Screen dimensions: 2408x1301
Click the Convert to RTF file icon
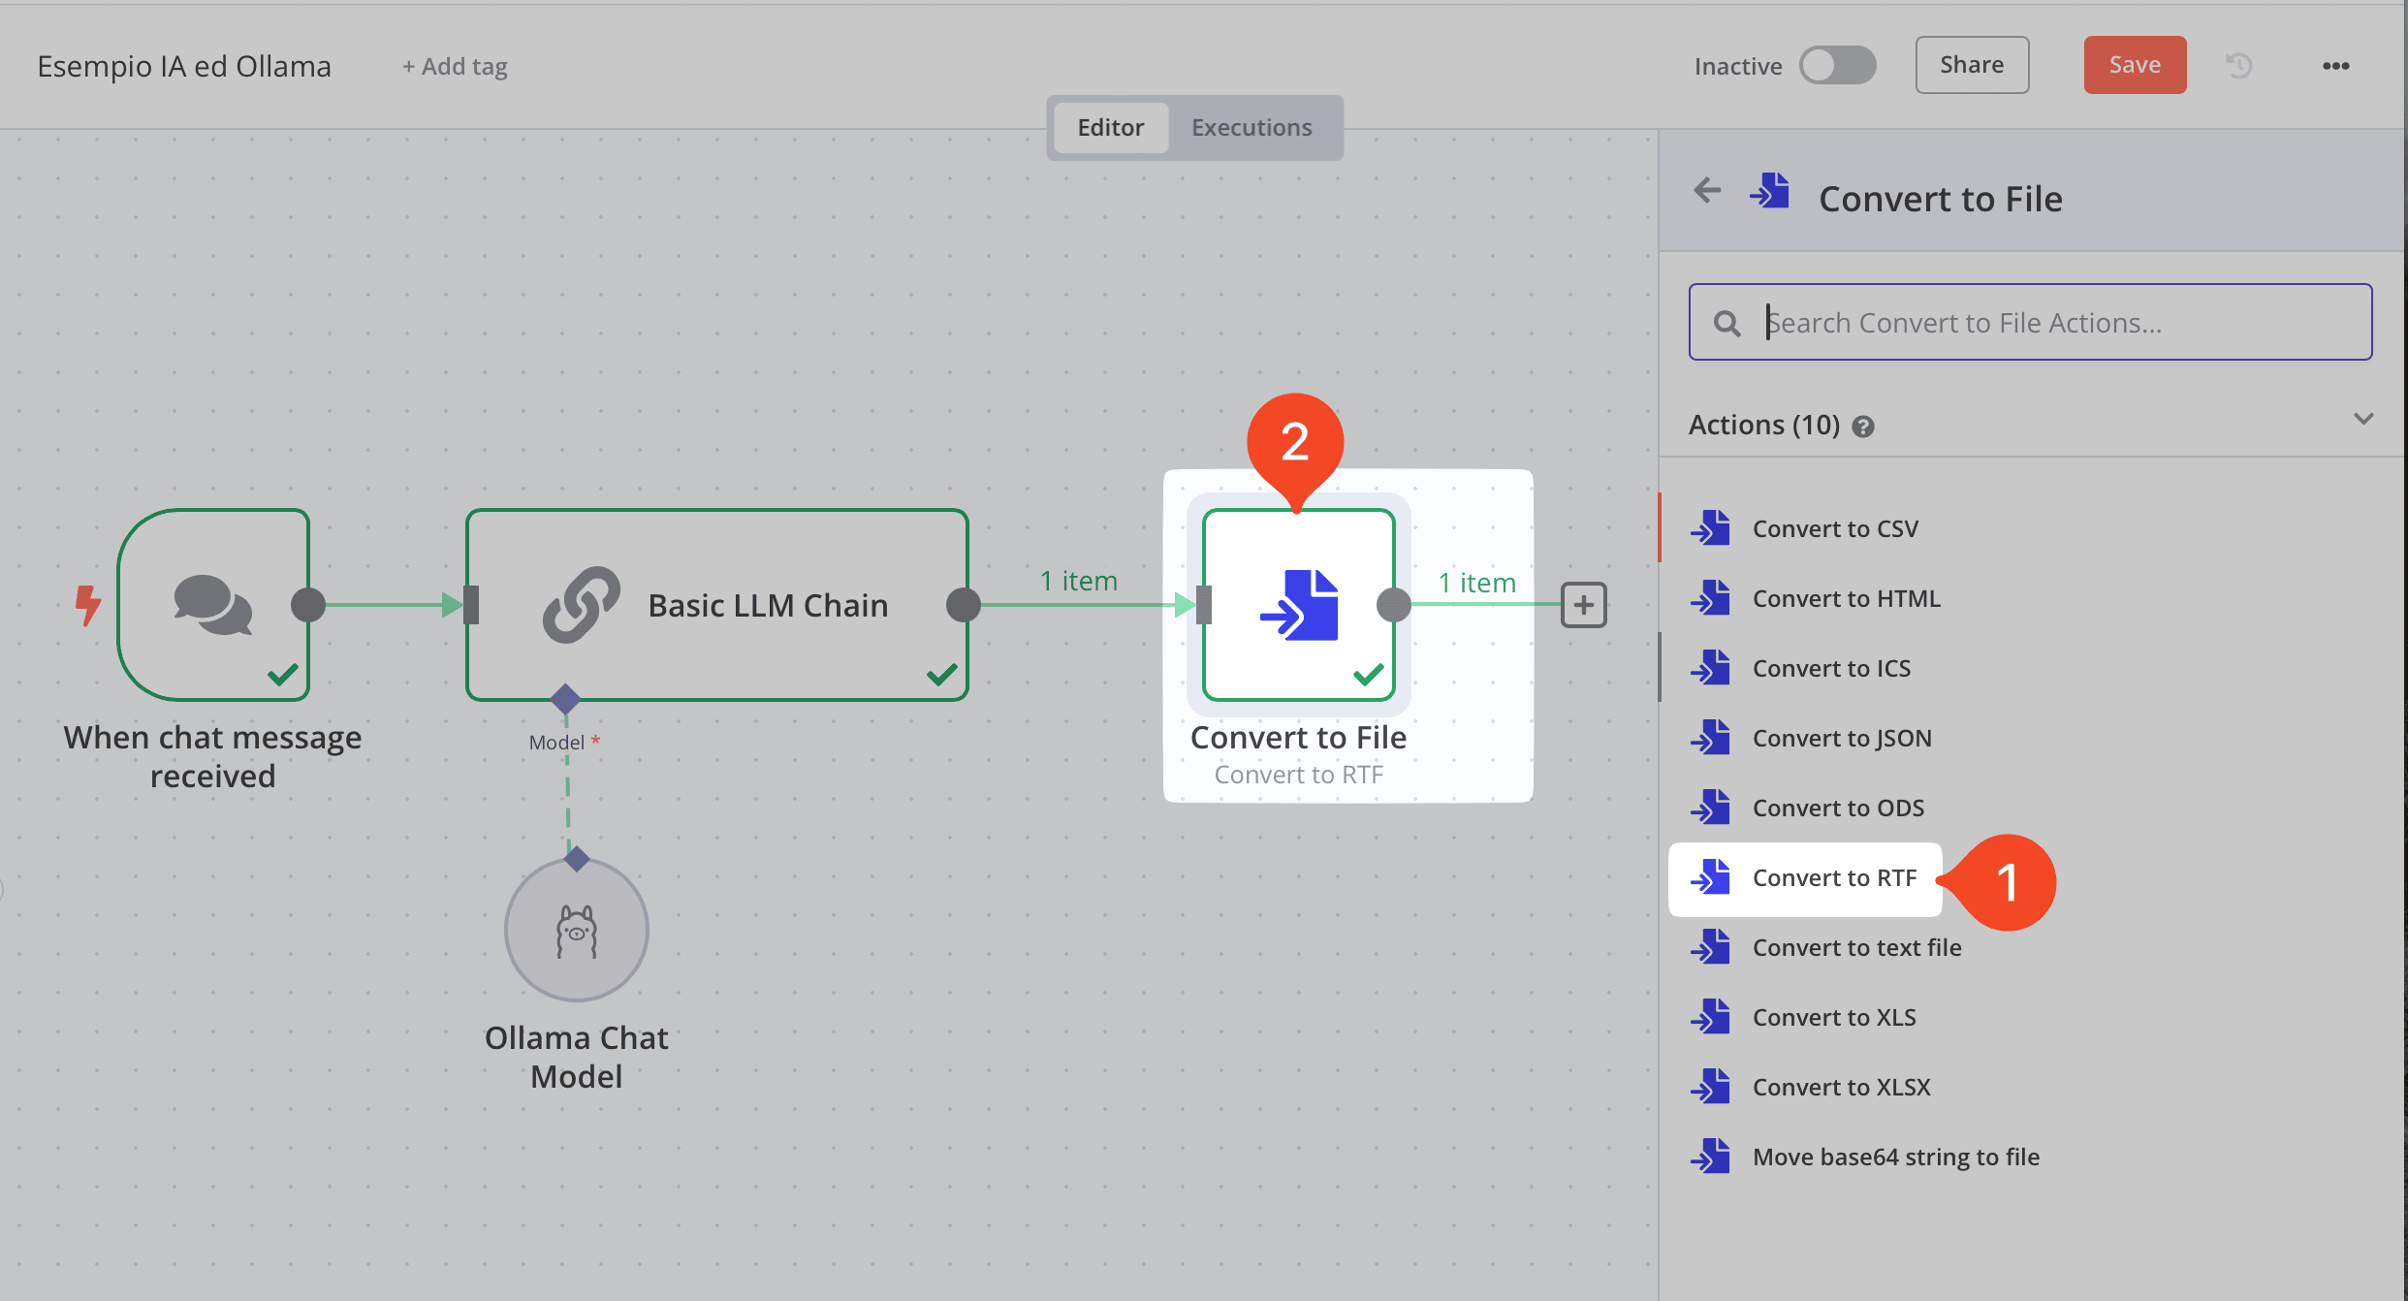pyautogui.click(x=1711, y=877)
